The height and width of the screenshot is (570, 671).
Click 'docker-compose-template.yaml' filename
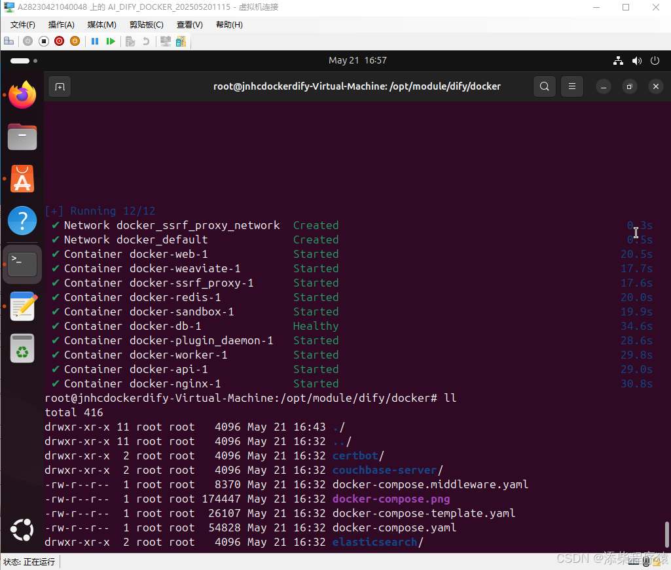pyautogui.click(x=424, y=514)
